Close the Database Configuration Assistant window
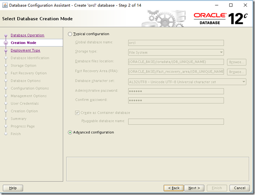Viewport: 255px width, 195px height. click(245, 5)
